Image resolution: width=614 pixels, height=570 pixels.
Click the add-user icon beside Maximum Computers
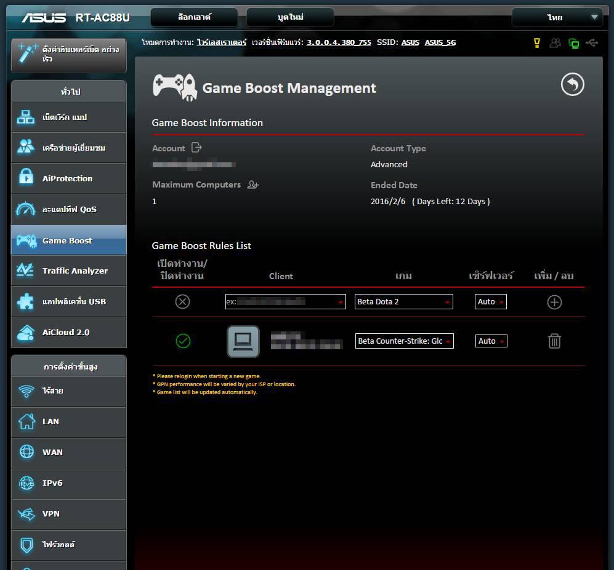click(x=253, y=184)
